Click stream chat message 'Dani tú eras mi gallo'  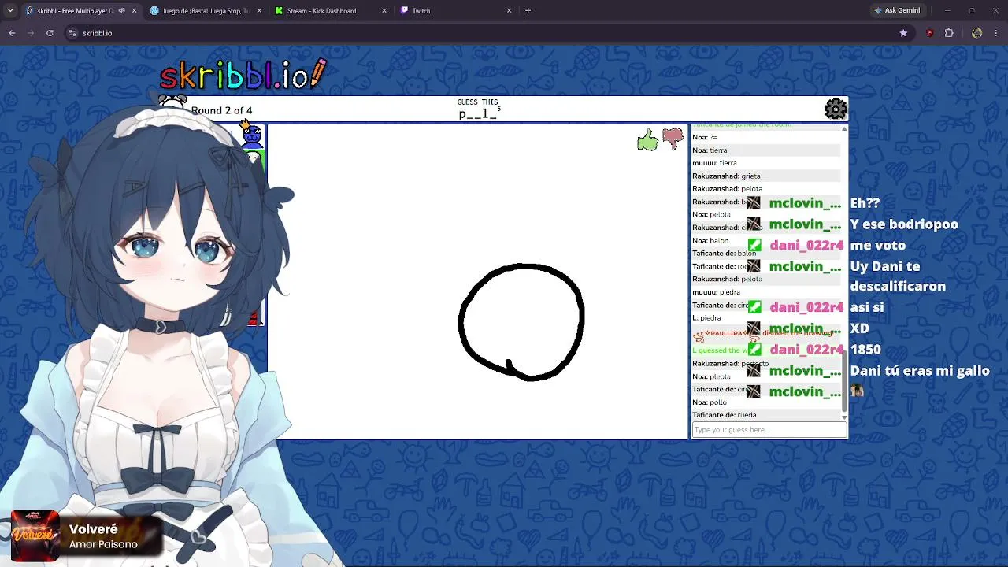[x=920, y=370]
